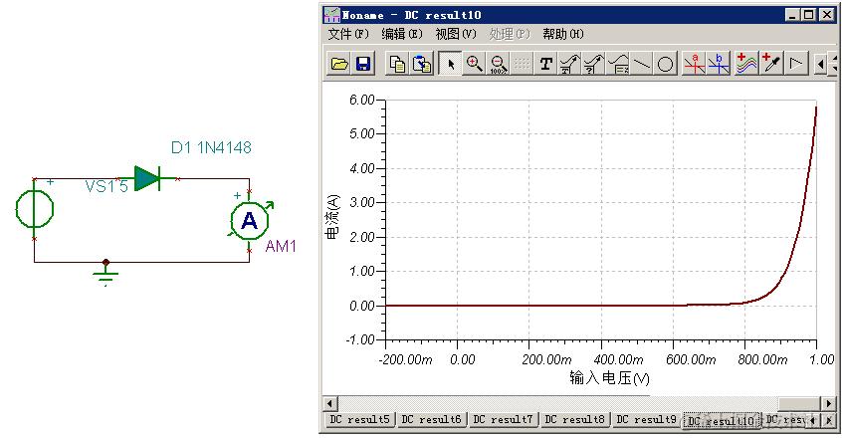
Task: Switch to the DC result5 tab
Action: pyautogui.click(x=359, y=420)
